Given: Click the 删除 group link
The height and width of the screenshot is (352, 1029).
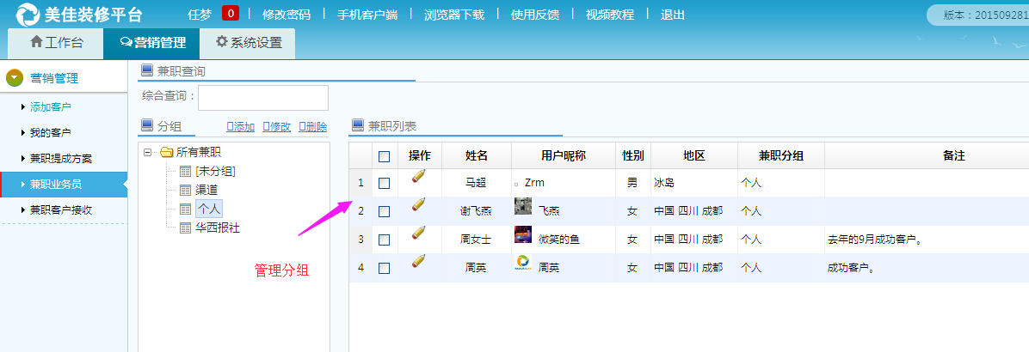Looking at the screenshot, I should (x=312, y=127).
